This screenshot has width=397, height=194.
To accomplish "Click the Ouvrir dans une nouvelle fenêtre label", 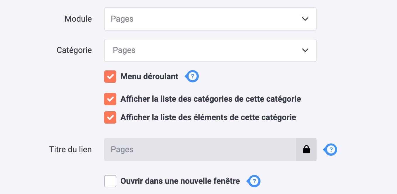I will (x=180, y=181).
